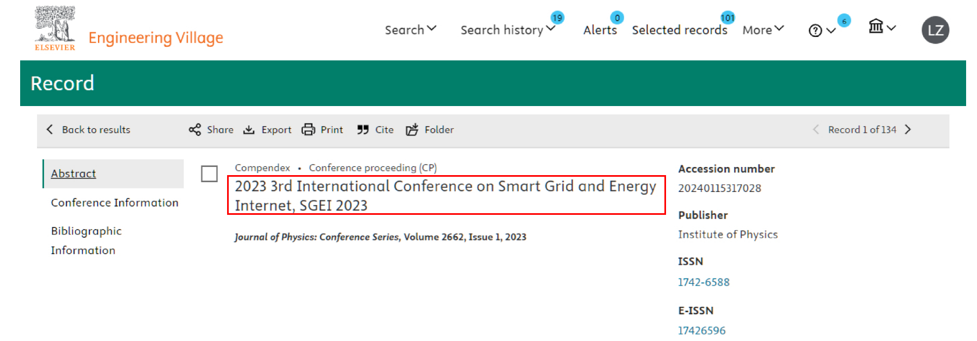Tick the record selection checkbox
Viewport: 977px width, 341px height.
209,174
